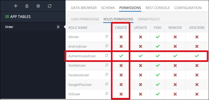Viewport: 209px width, 100px height.
Task: Reset permissions icon for AuthenticatedUser role
Action: [x=107, y=55]
